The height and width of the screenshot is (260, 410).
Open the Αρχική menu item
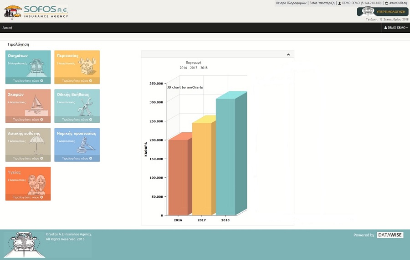click(x=7, y=28)
